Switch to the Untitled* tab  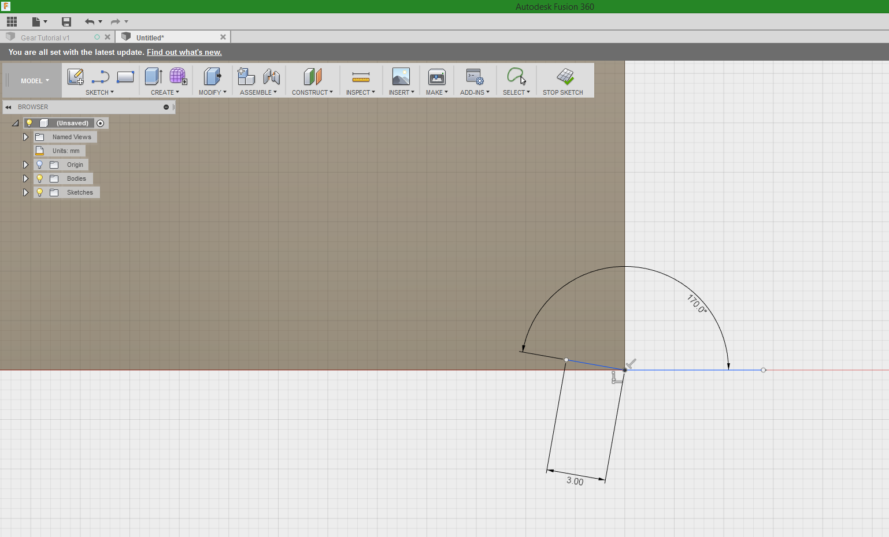(x=150, y=38)
